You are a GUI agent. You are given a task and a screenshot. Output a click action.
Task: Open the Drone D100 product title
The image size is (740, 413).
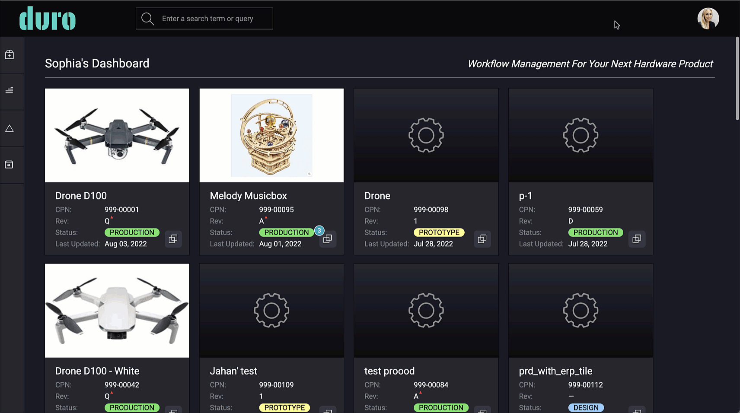click(x=81, y=195)
